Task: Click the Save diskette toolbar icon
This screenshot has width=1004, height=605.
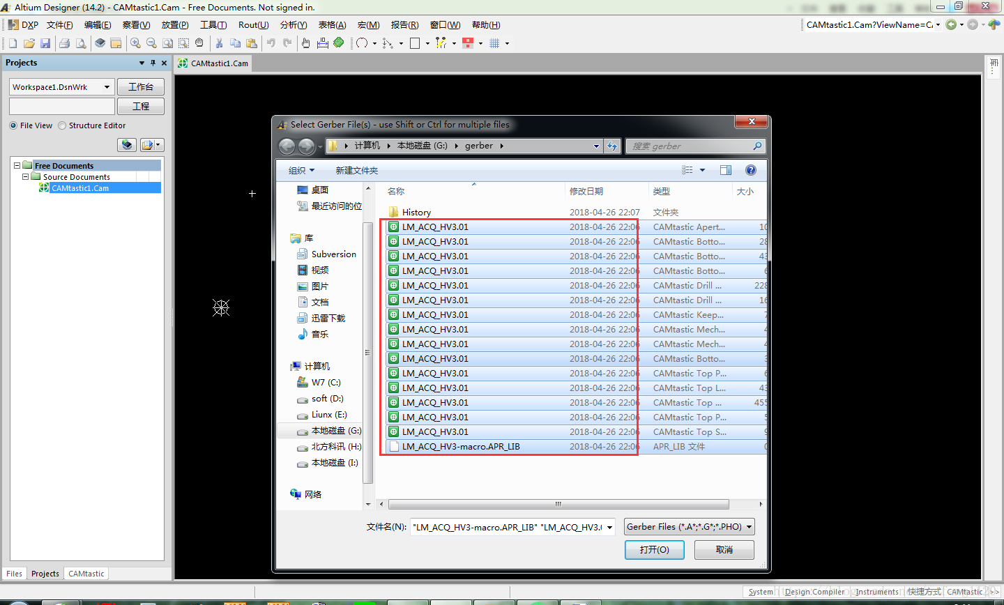Action: 45,43
